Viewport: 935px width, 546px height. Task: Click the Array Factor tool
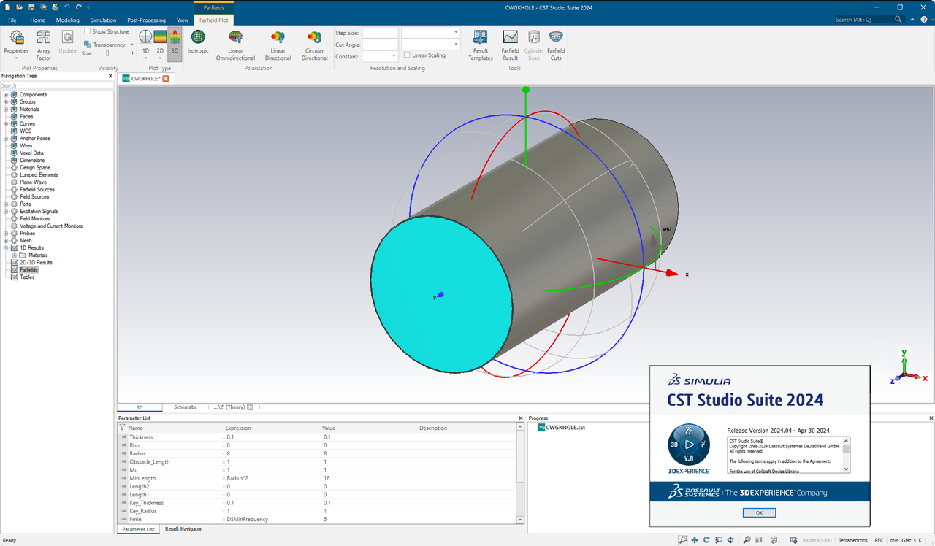pos(43,42)
